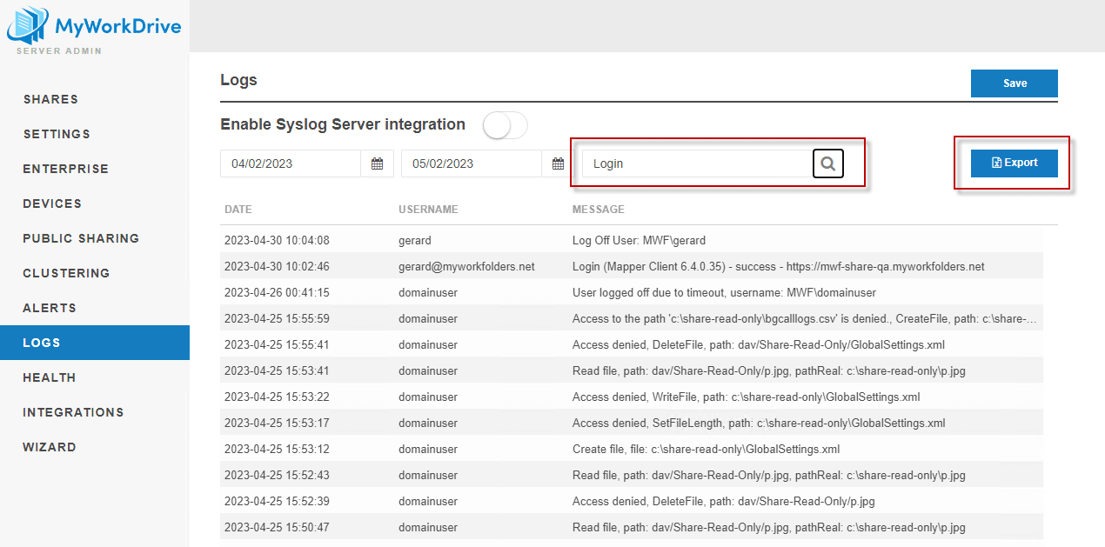Open the Shares menu section
Screen dimensions: 1105x547
tap(50, 99)
